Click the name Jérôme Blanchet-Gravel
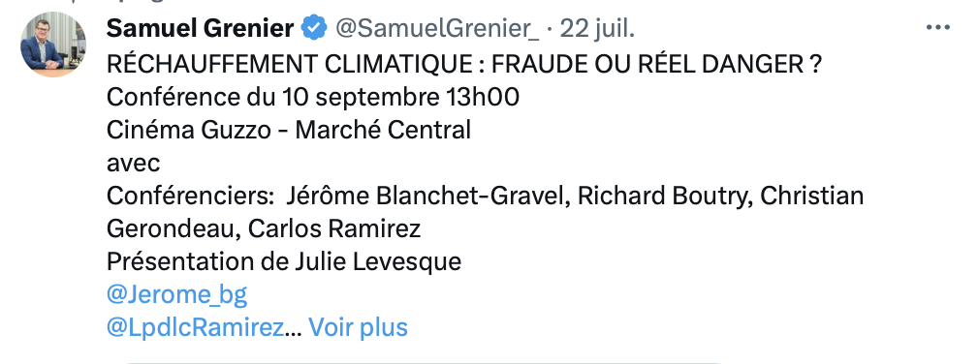 (426, 197)
